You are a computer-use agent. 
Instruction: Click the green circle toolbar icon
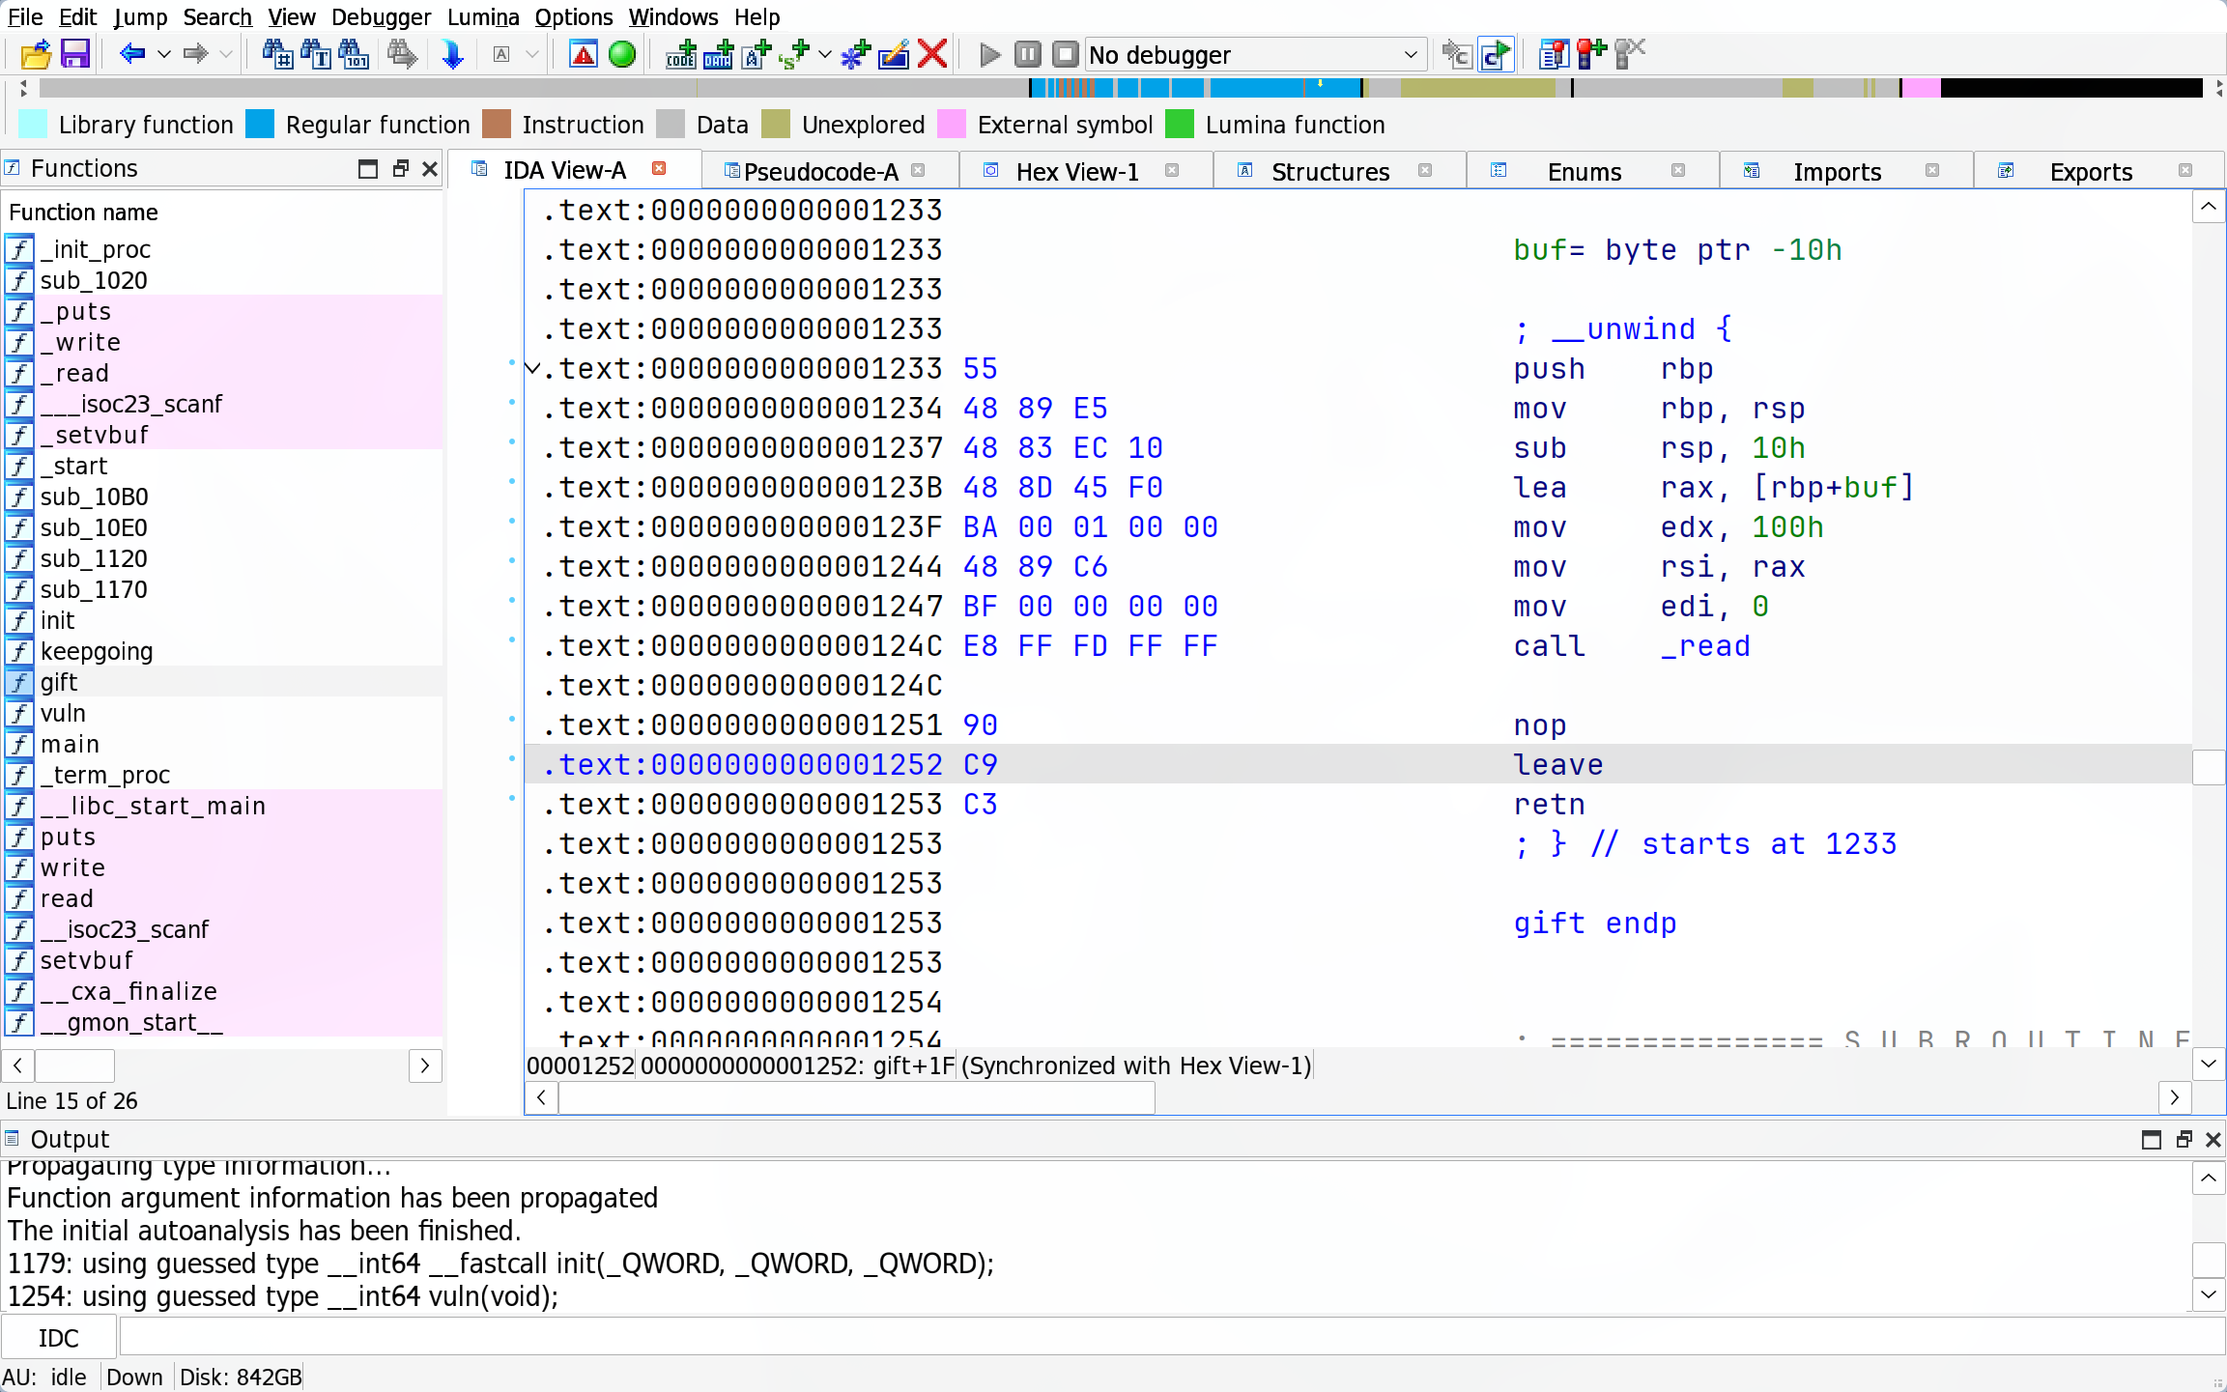622,54
